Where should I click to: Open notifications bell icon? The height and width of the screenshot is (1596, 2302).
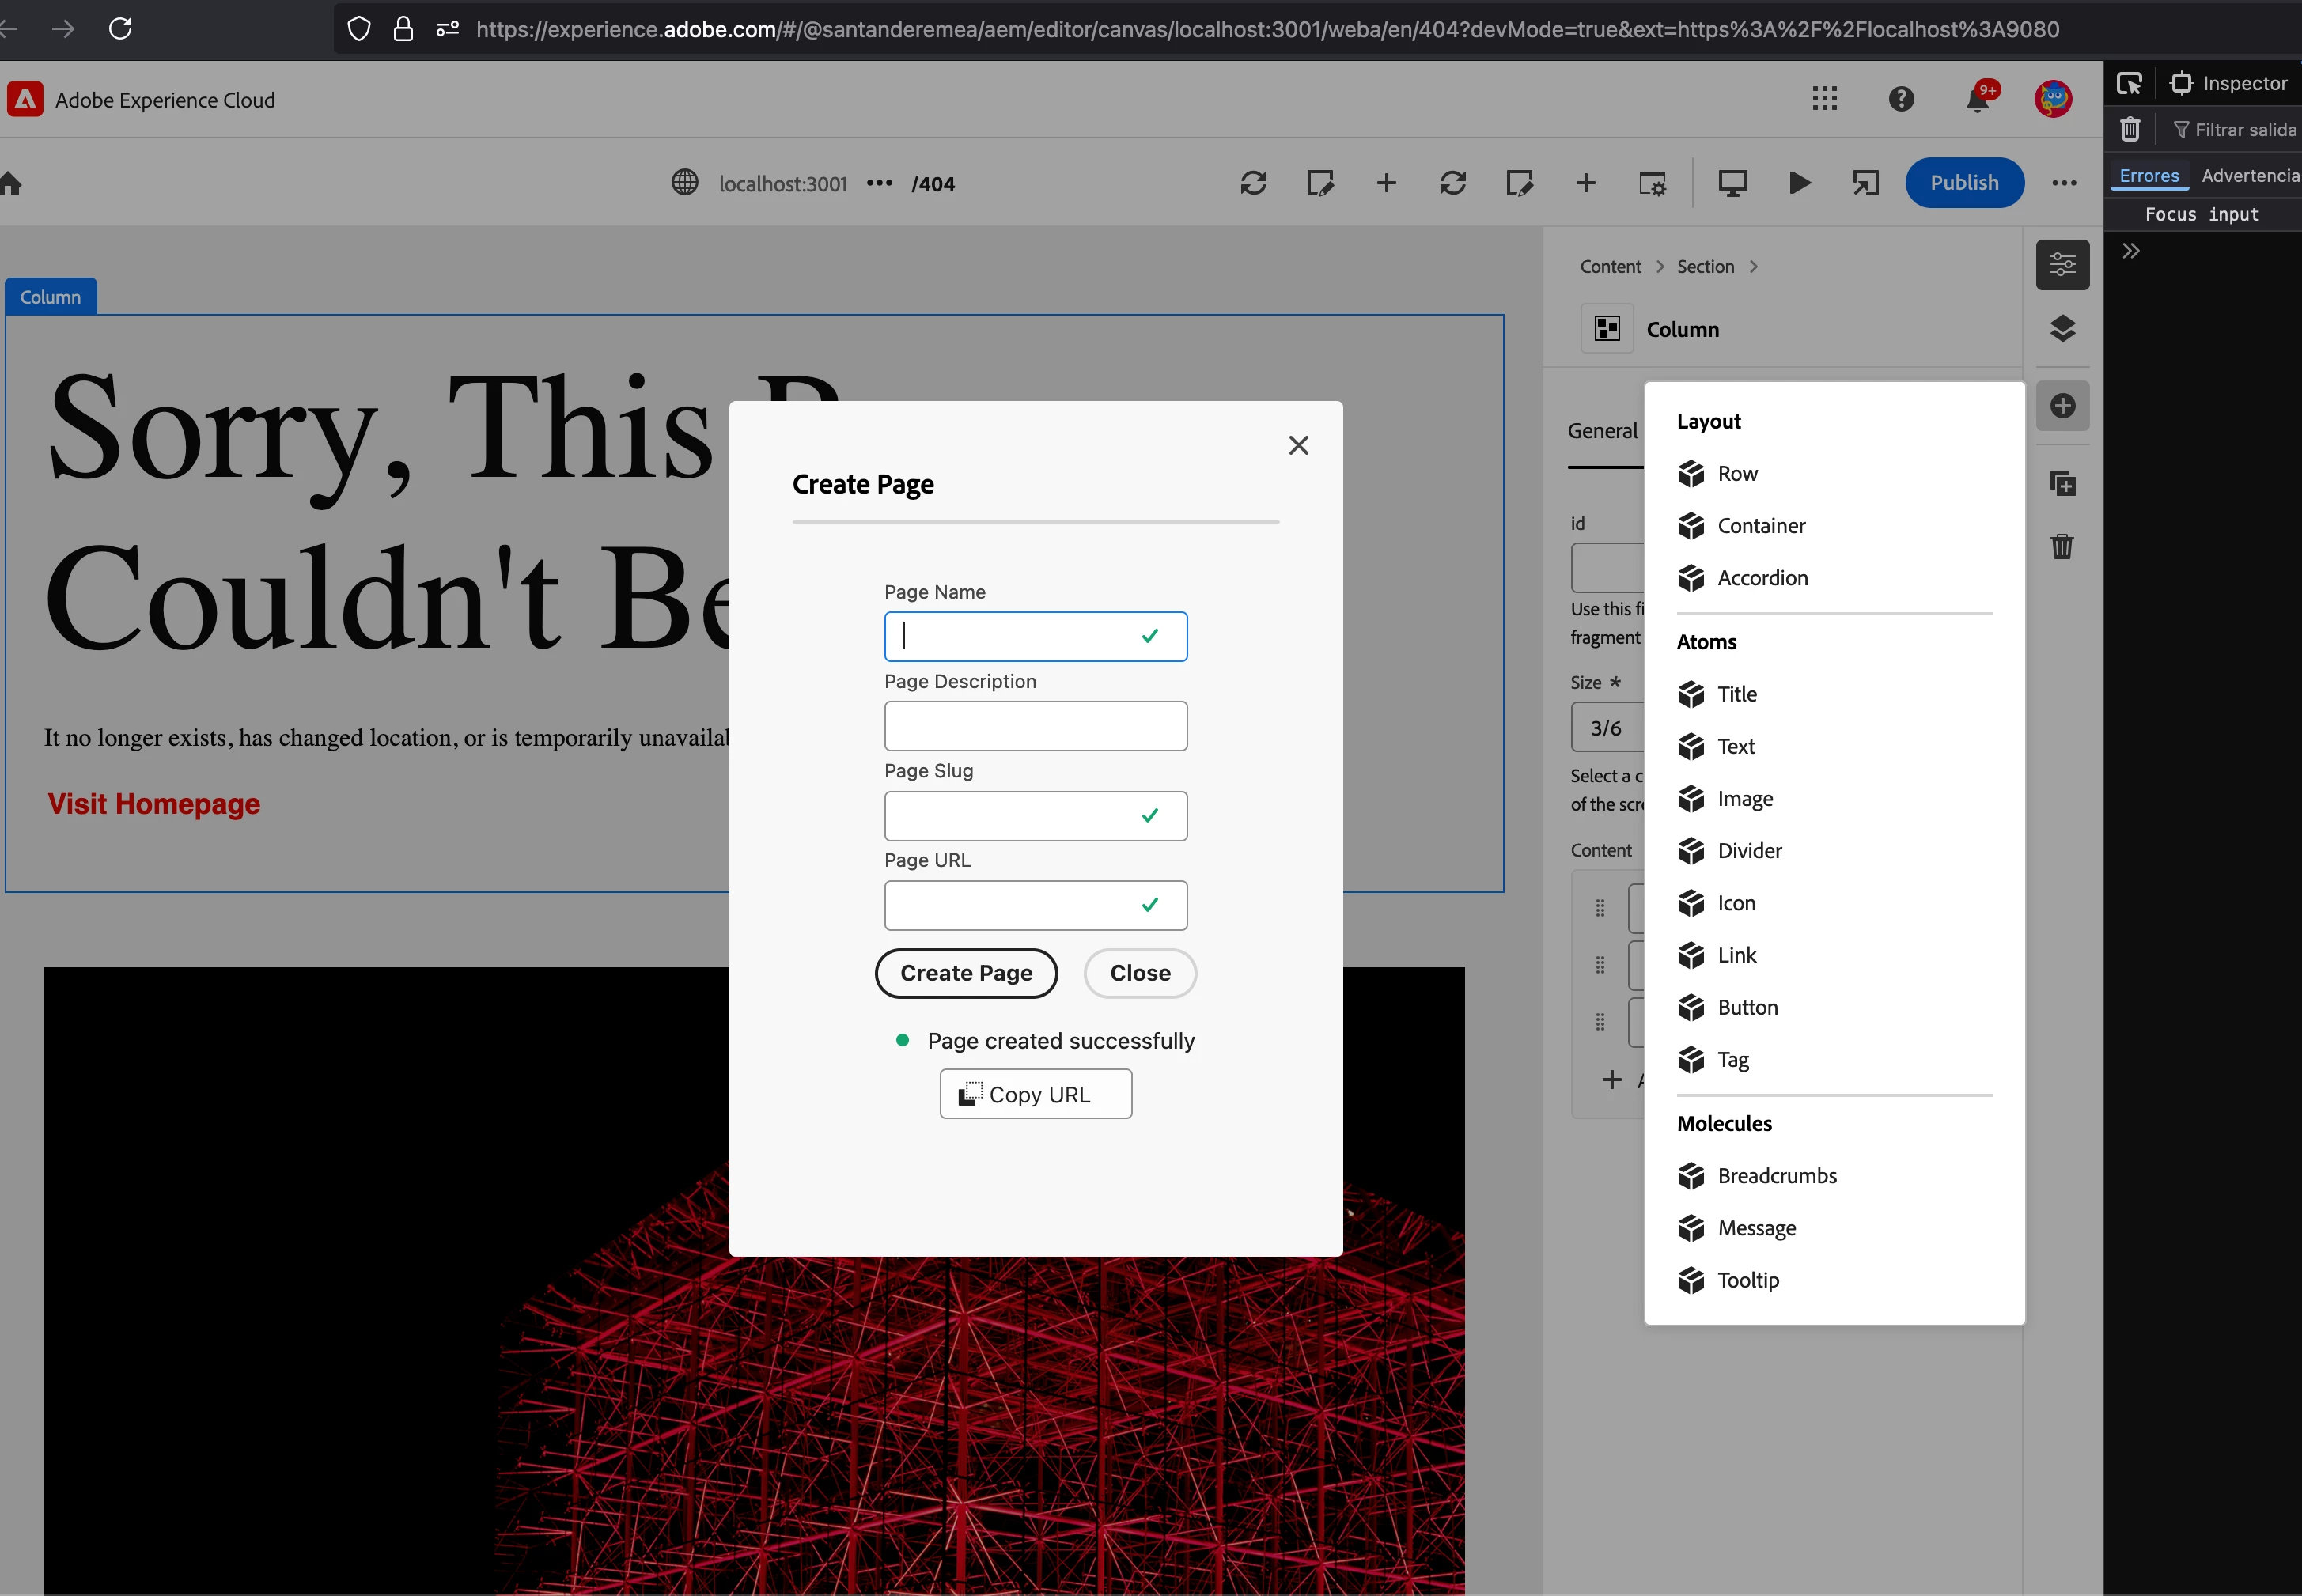tap(1977, 99)
